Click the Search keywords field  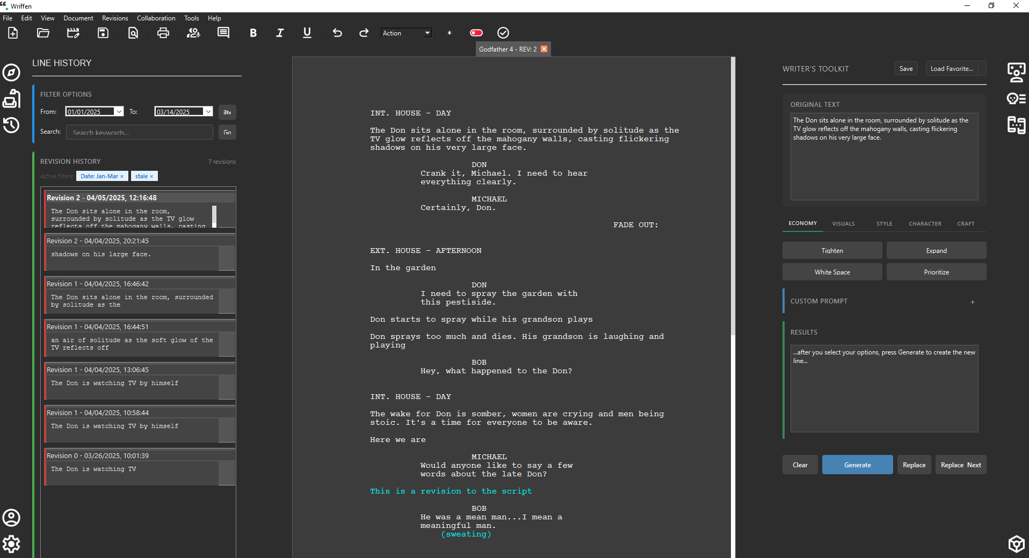[139, 132]
